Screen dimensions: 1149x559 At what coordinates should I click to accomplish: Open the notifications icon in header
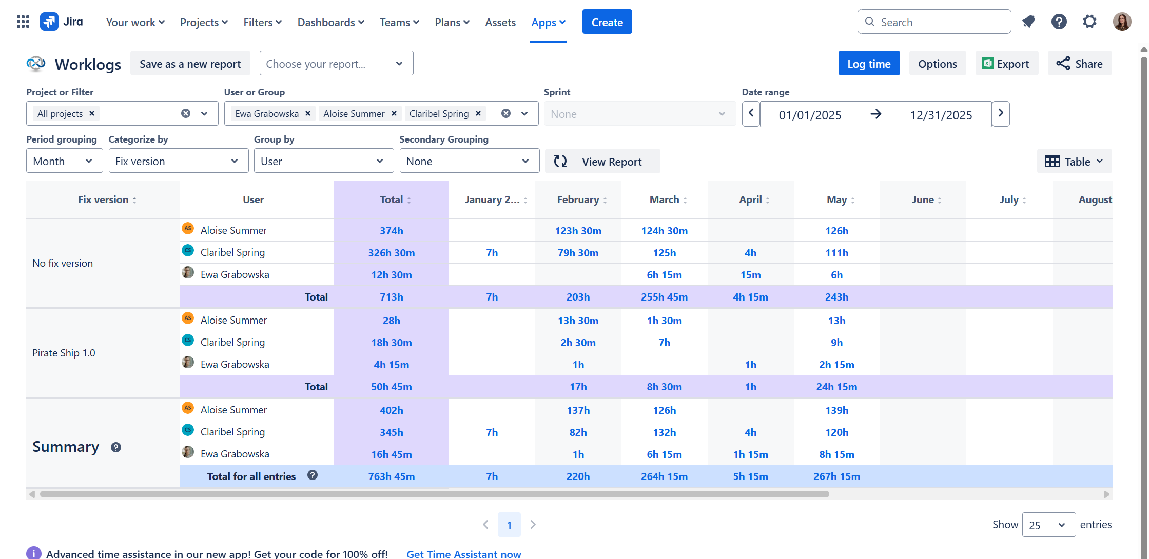(x=1028, y=22)
